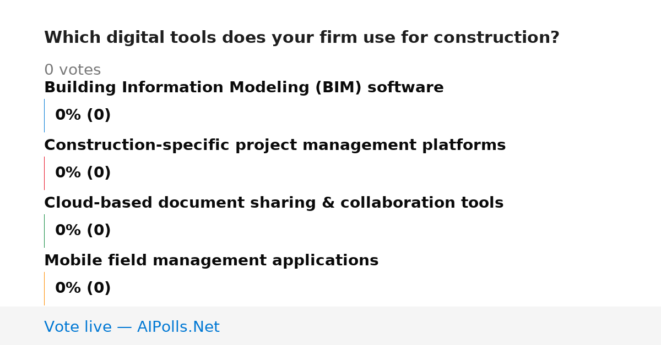Viewport: 661px width, 345px height.
Task: Click the green bar under Cloud-based document sharing
Action: [x=44, y=231]
